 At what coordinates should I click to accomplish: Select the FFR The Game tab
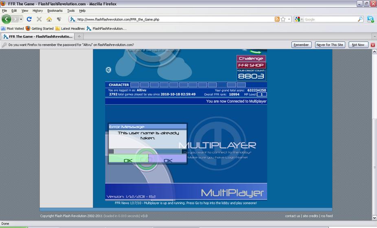pos(37,36)
